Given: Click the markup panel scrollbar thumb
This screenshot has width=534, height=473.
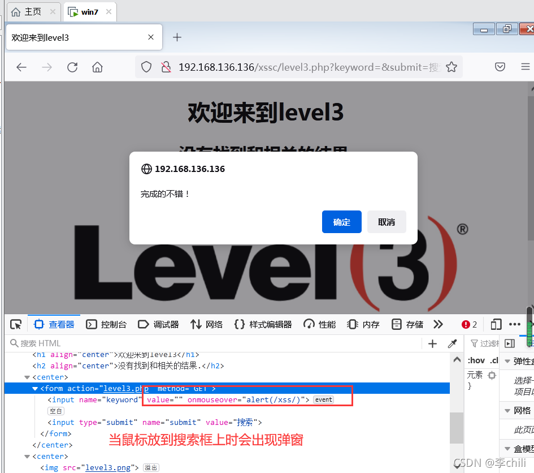Looking at the screenshot, I should (457, 428).
